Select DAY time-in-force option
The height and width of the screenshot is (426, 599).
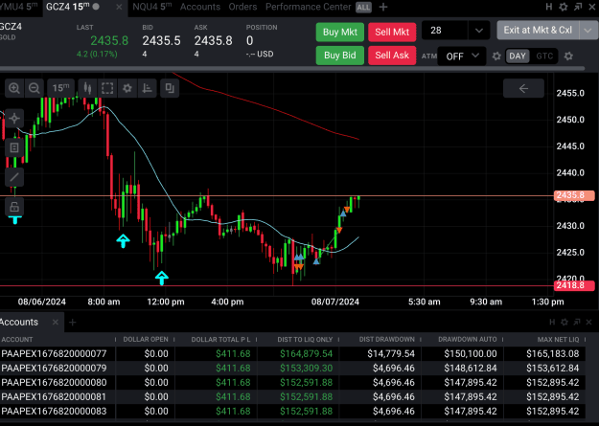[x=518, y=56]
